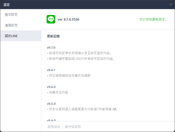Select the 關於LINE tab
The image size is (175, 132).
coord(21,36)
